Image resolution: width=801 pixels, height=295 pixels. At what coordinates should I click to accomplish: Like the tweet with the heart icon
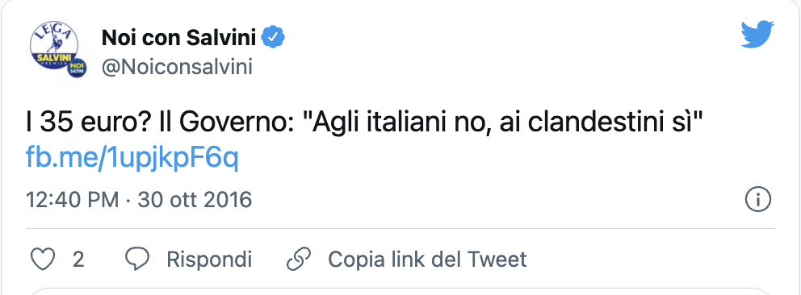click(43, 260)
